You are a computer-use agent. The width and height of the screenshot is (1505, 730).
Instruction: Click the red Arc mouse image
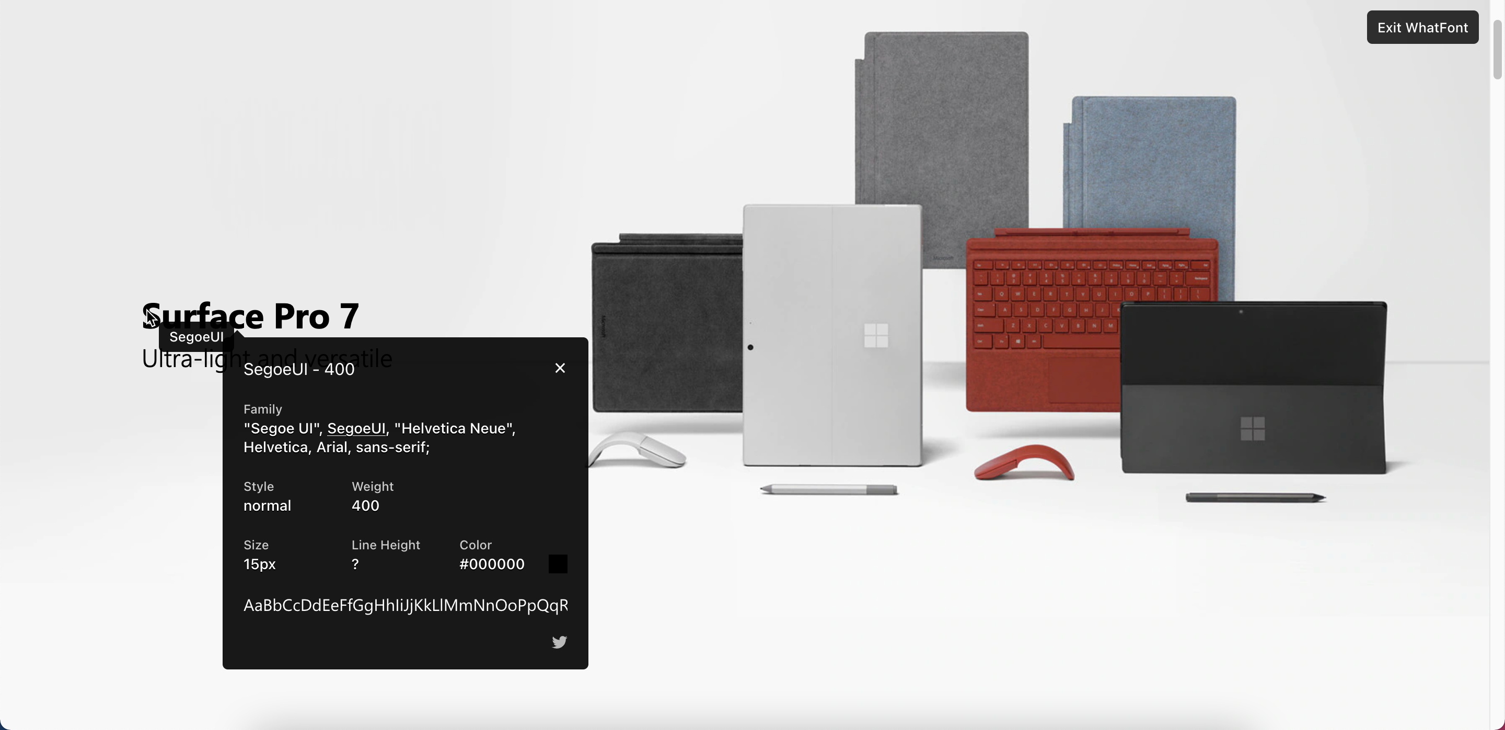pos(1024,462)
